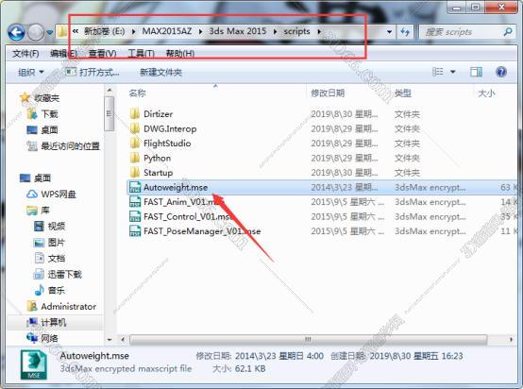
Task: Select the Dirtizer folder
Action: coord(158,114)
